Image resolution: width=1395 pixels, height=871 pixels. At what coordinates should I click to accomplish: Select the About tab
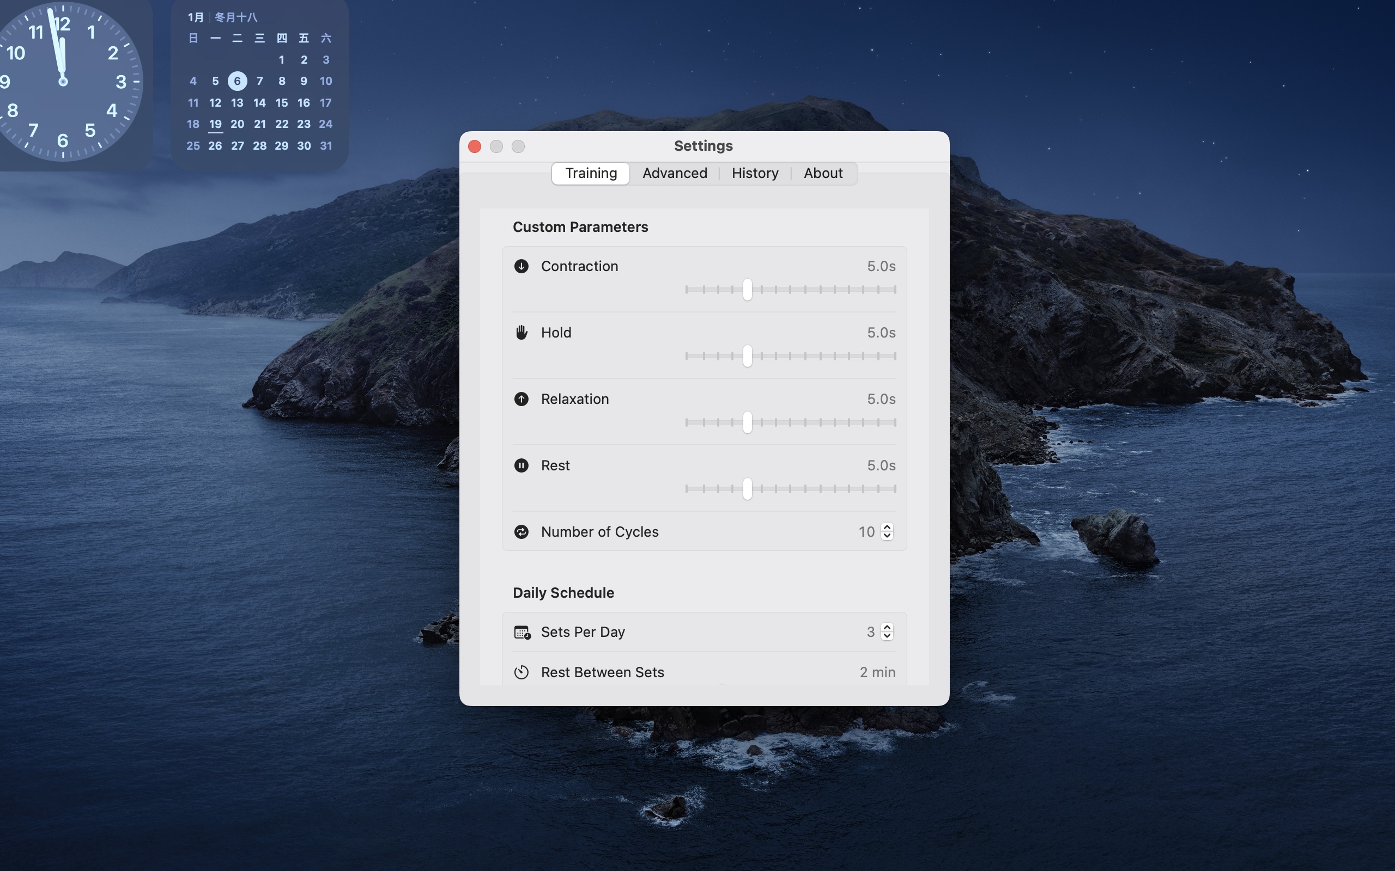point(823,174)
